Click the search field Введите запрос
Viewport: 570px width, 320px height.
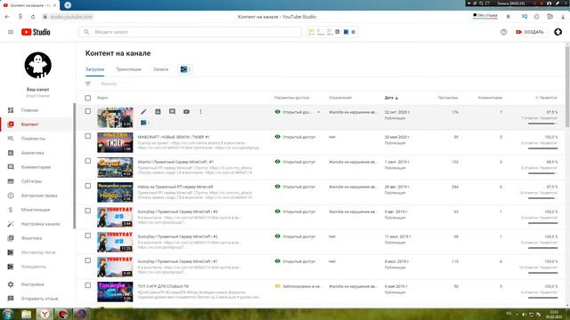click(190, 32)
